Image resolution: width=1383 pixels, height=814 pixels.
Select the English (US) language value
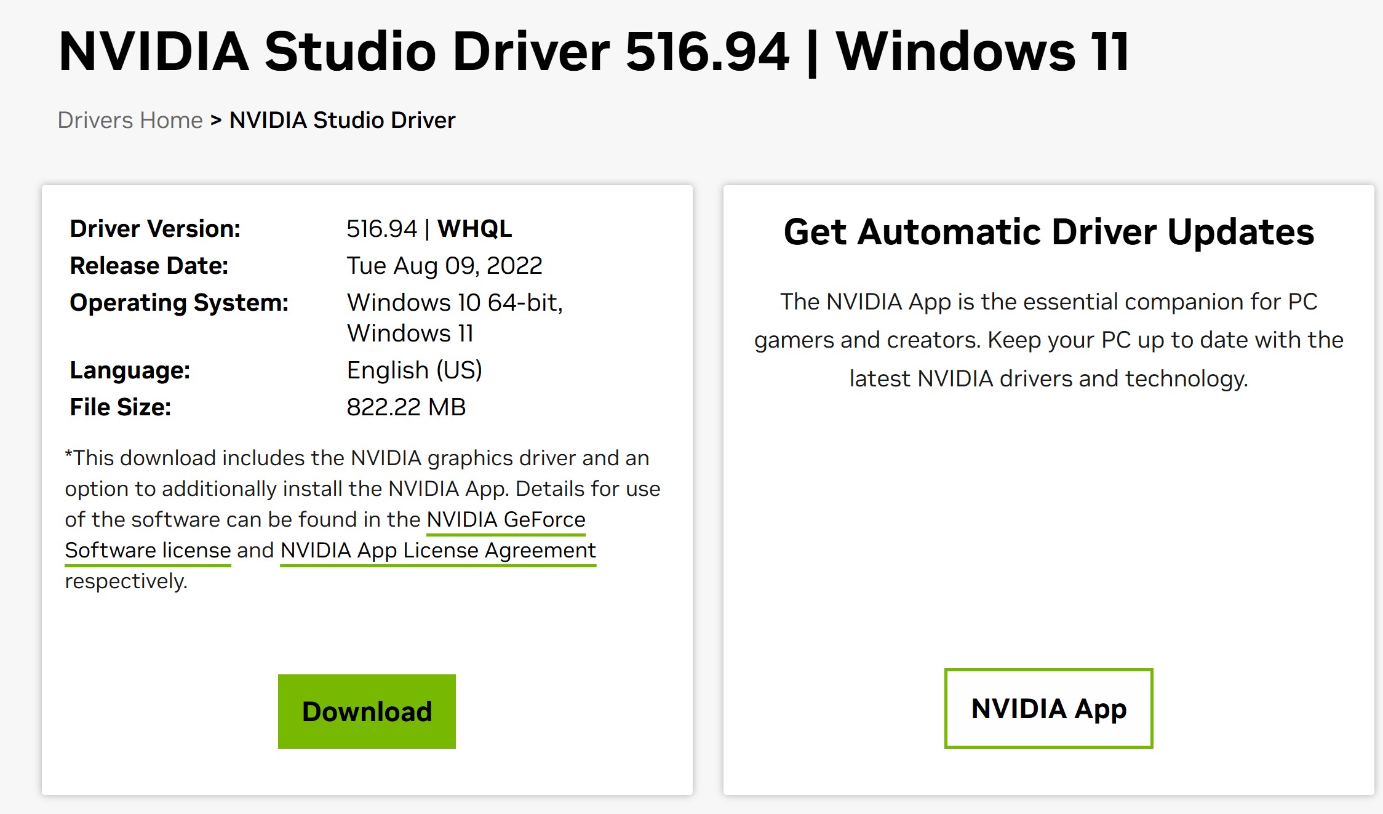click(x=414, y=370)
